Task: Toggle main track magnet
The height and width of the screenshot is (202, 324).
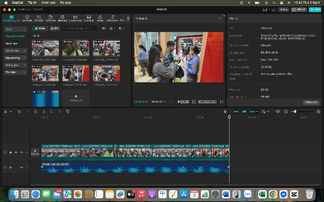Action: (236, 111)
